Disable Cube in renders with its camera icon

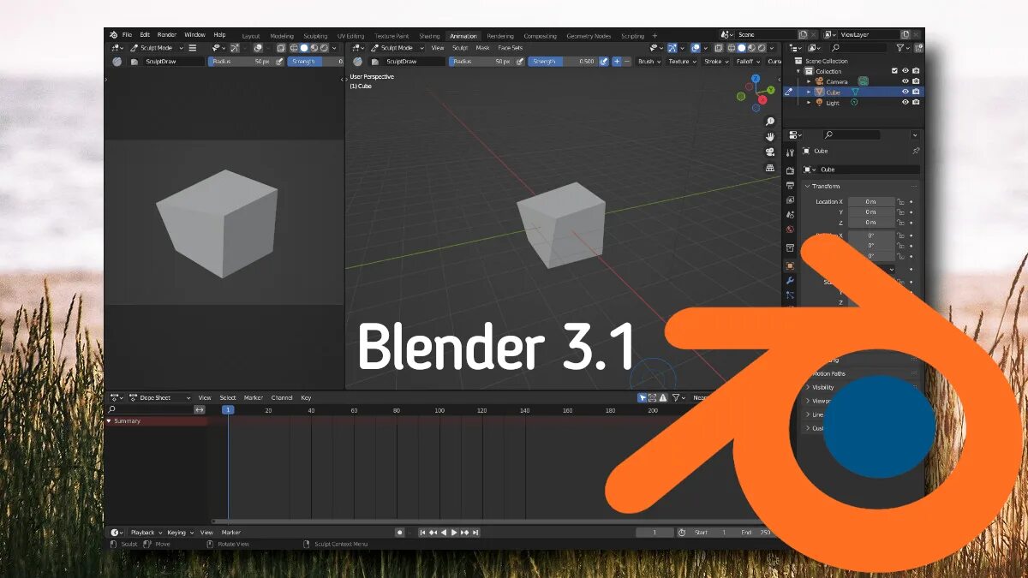[916, 92]
